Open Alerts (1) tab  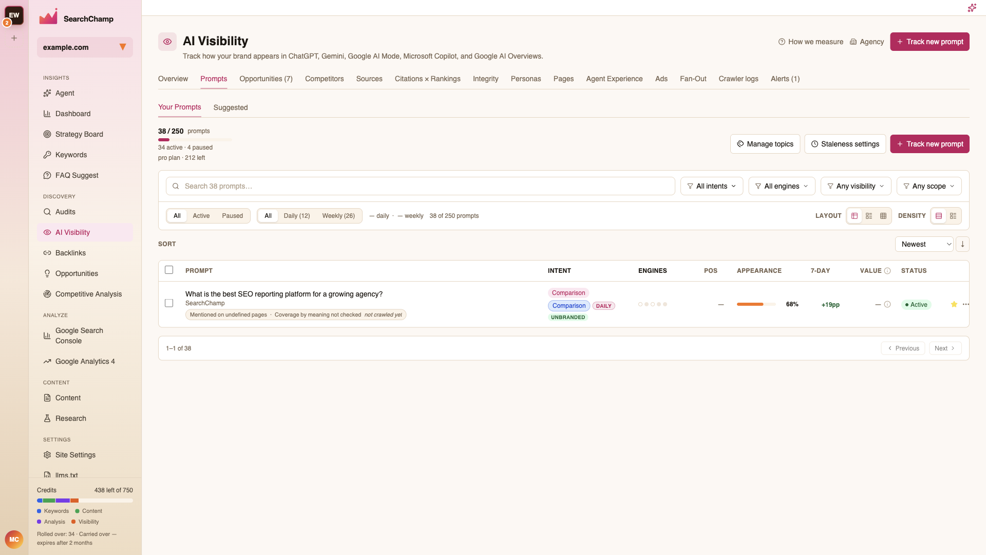click(785, 79)
